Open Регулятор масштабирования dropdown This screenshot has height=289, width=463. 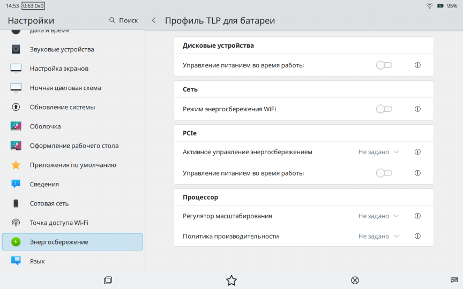coord(379,216)
